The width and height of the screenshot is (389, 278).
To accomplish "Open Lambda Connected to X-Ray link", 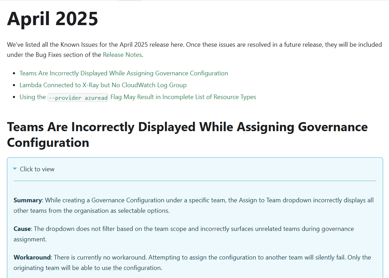I will [x=103, y=85].
